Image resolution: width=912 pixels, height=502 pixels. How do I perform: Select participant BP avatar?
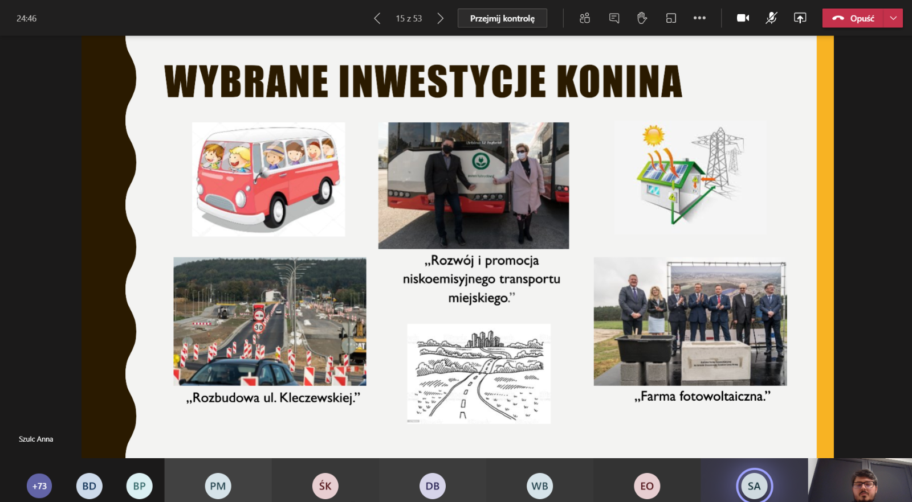[x=139, y=486]
